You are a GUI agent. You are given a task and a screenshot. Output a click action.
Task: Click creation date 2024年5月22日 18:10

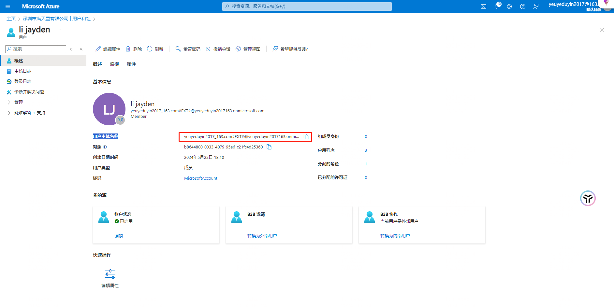click(x=204, y=158)
